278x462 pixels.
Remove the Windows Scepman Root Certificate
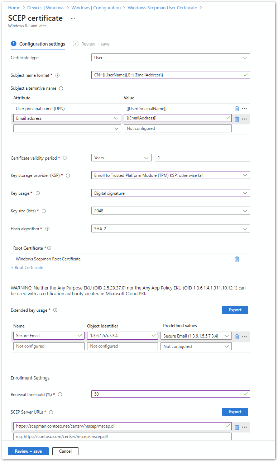(236, 259)
